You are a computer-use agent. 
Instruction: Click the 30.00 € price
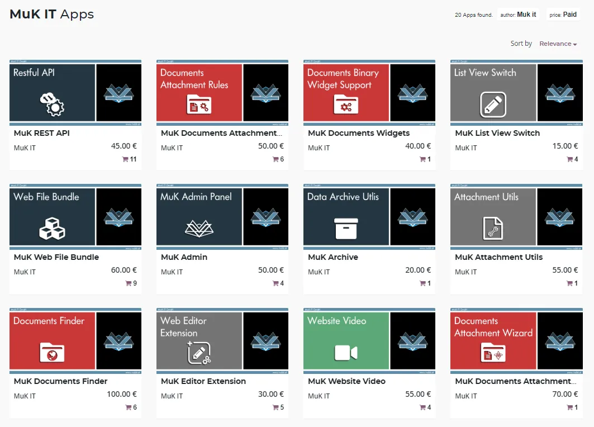271,394
